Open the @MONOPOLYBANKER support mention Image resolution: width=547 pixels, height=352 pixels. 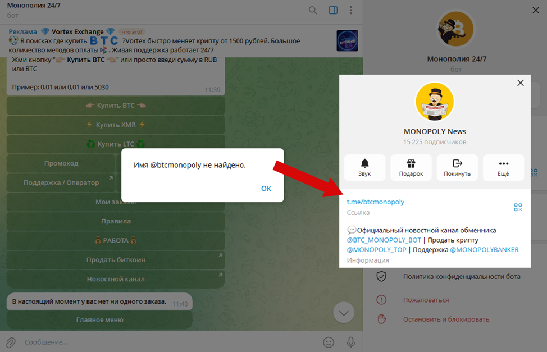click(484, 250)
